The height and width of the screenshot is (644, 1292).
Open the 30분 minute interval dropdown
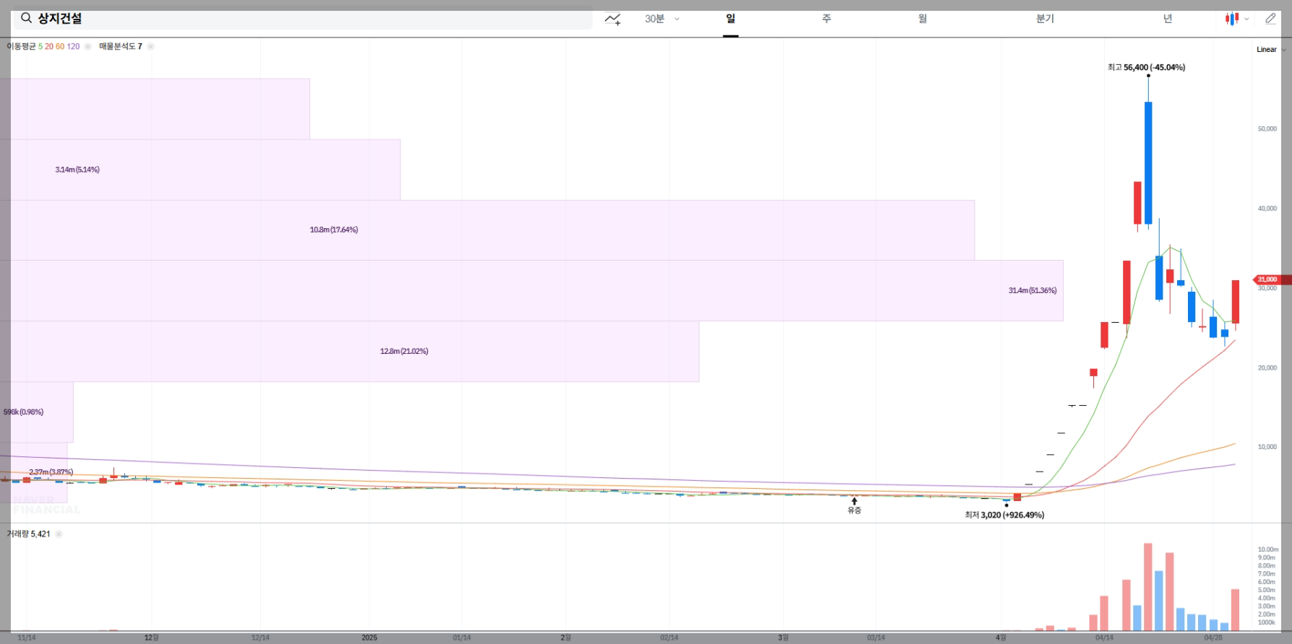click(662, 19)
